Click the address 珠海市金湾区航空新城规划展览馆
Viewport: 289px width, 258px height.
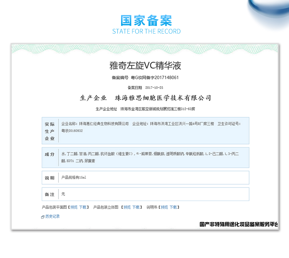click(x=158, y=109)
